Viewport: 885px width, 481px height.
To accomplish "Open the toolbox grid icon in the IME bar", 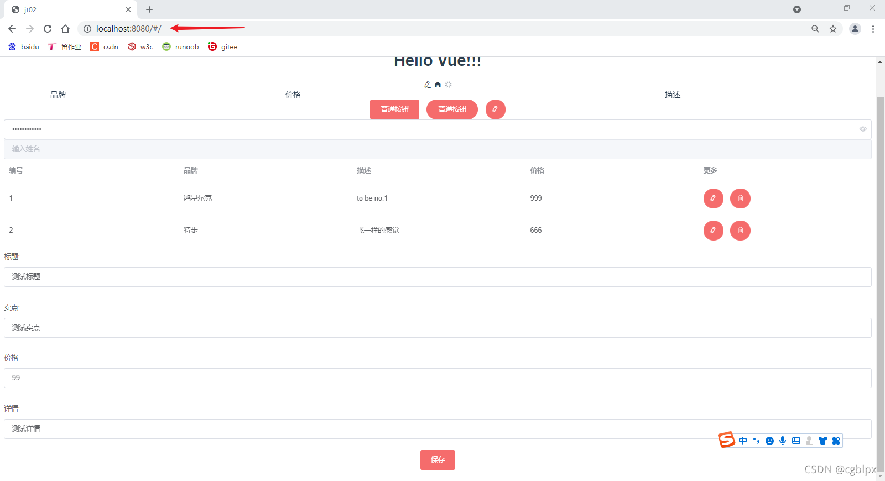I will point(836,441).
